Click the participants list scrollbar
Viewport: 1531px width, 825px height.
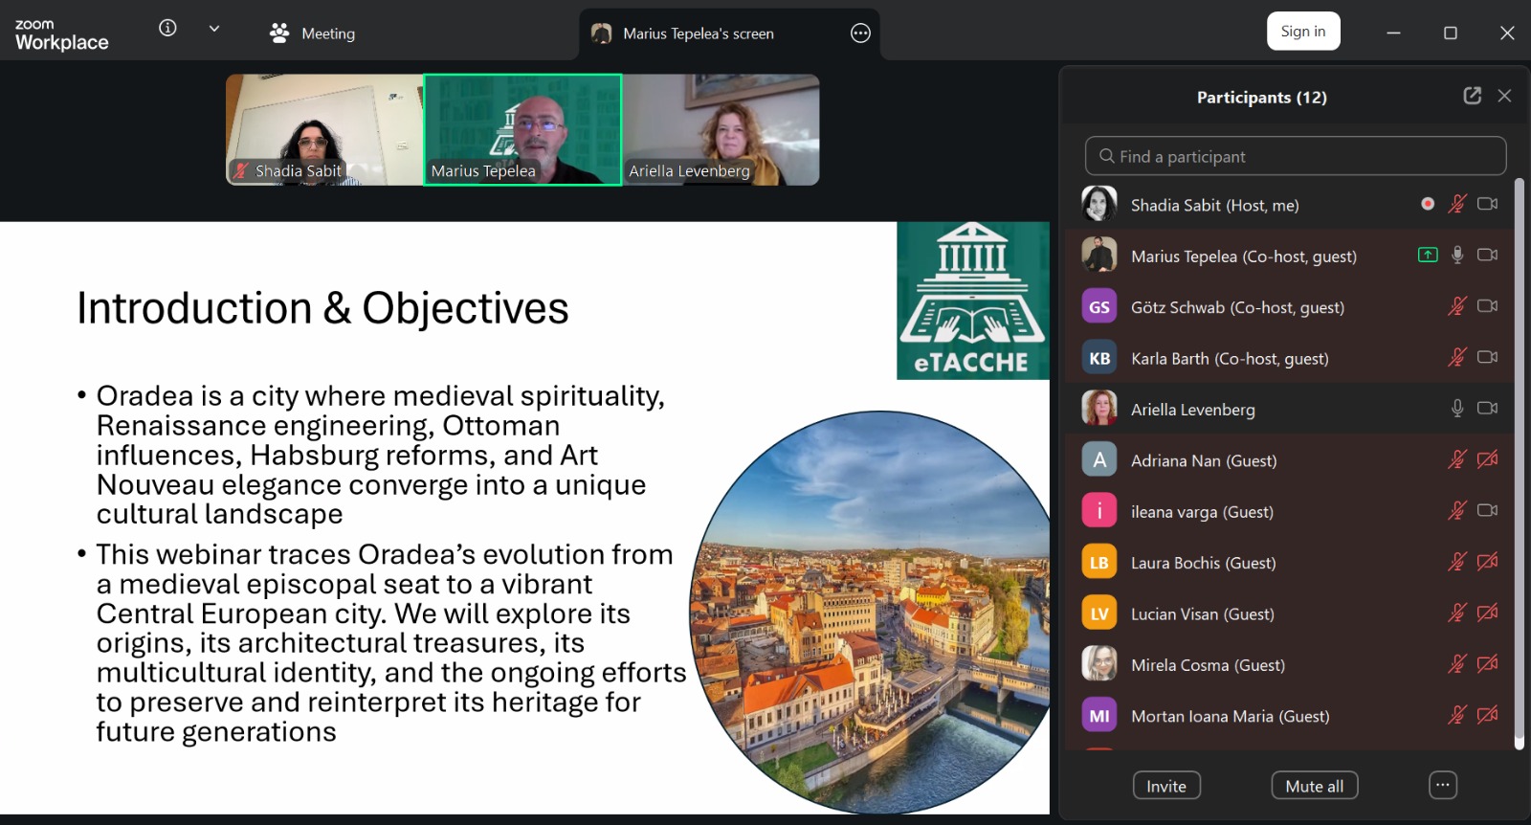1519,459
